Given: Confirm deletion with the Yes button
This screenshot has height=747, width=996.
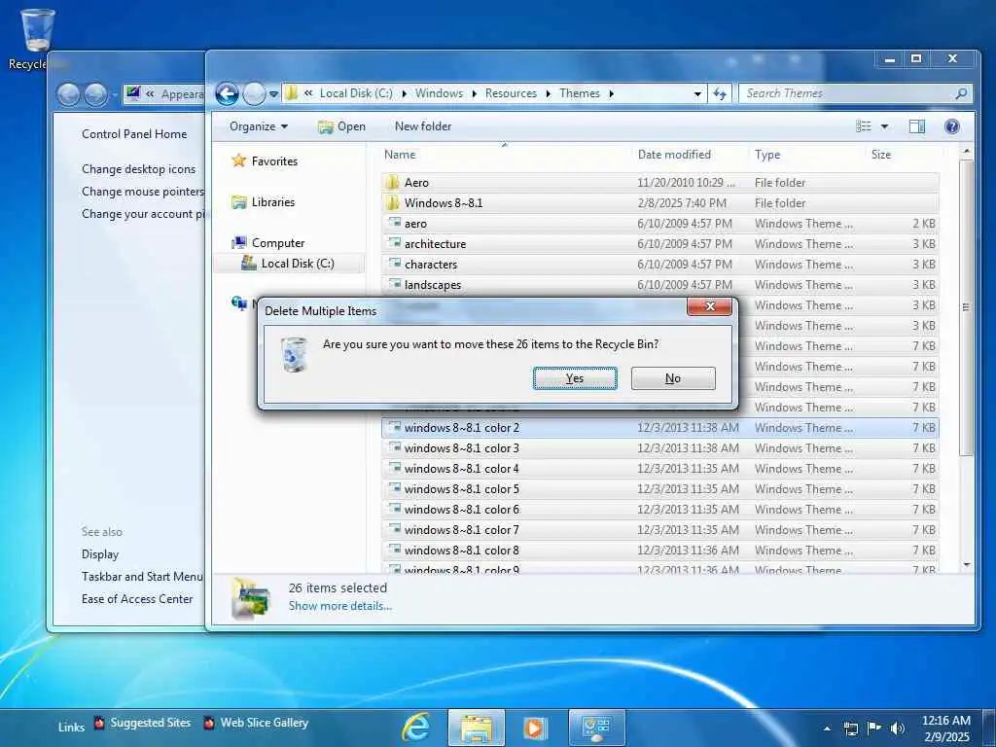Looking at the screenshot, I should tap(575, 378).
